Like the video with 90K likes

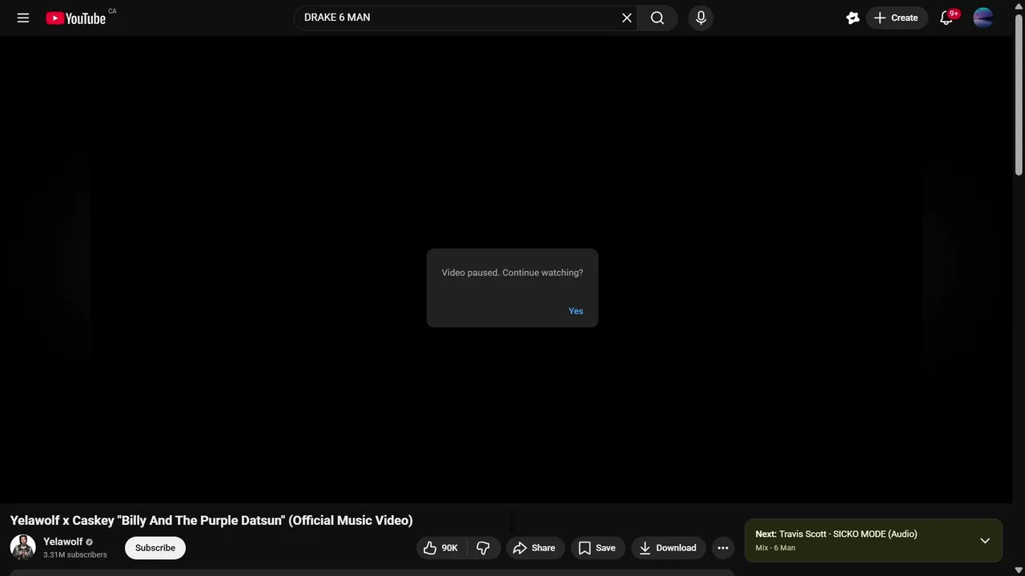point(441,548)
